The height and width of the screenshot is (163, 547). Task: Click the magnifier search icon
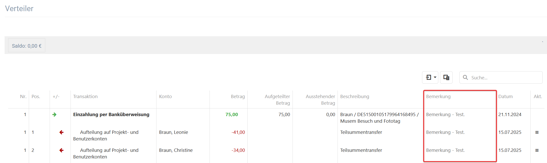point(466,78)
